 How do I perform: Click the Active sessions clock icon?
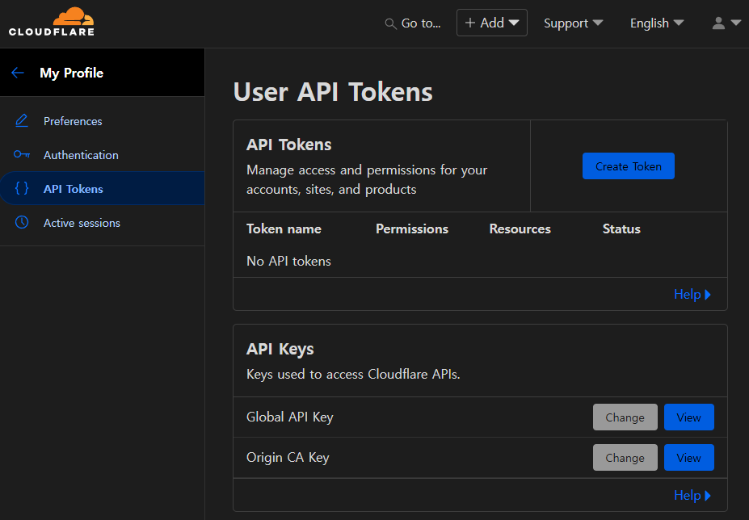coord(22,223)
